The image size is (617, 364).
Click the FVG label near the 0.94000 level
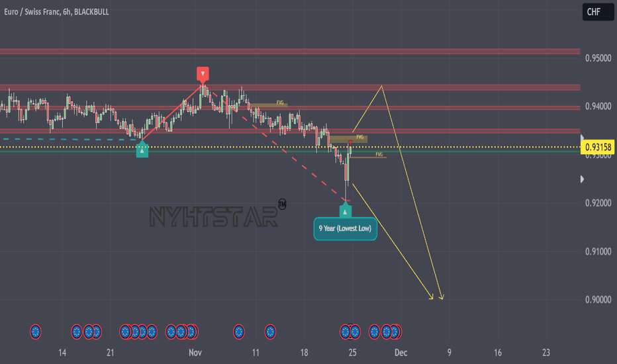pyautogui.click(x=280, y=103)
